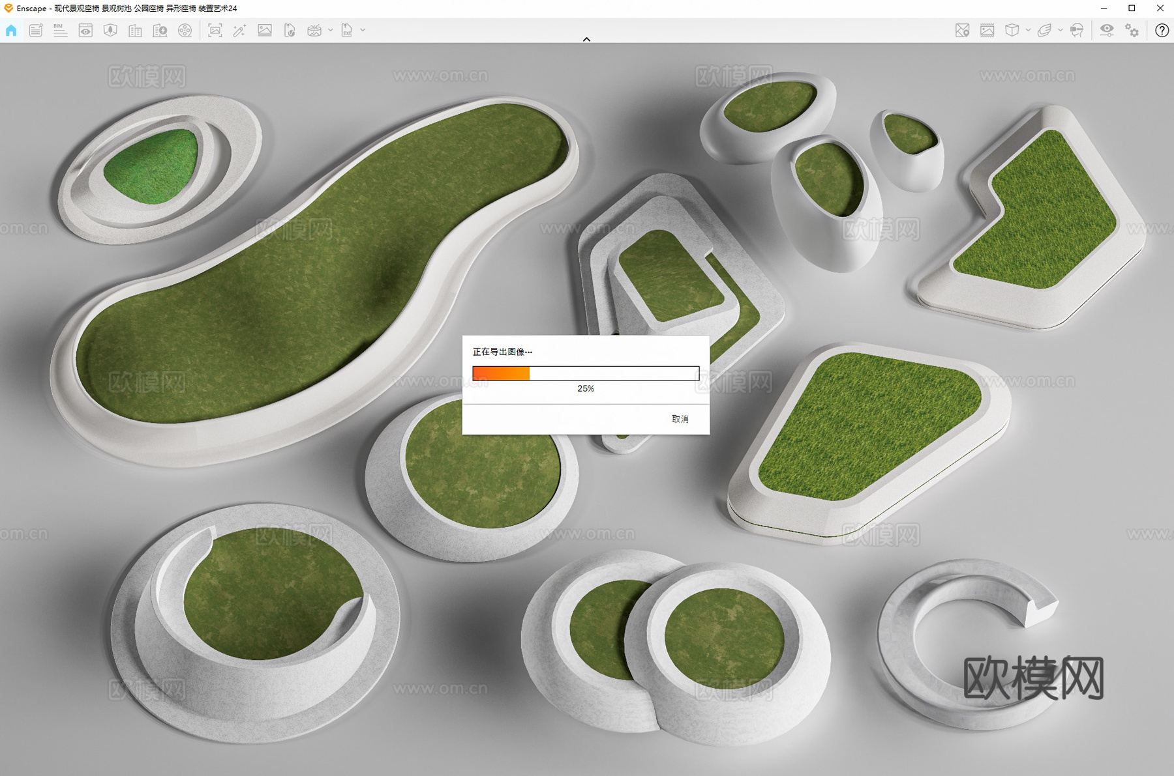Click the building with lightning bolt icon

pos(160,30)
